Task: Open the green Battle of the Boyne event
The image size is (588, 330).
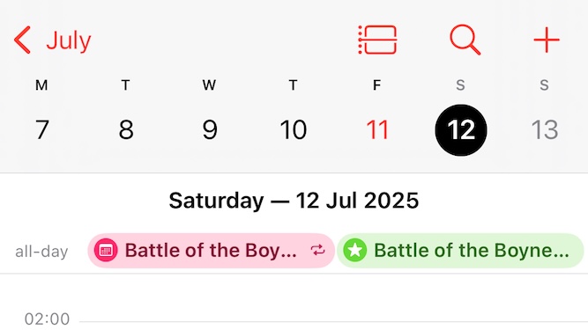Action: tap(460, 250)
